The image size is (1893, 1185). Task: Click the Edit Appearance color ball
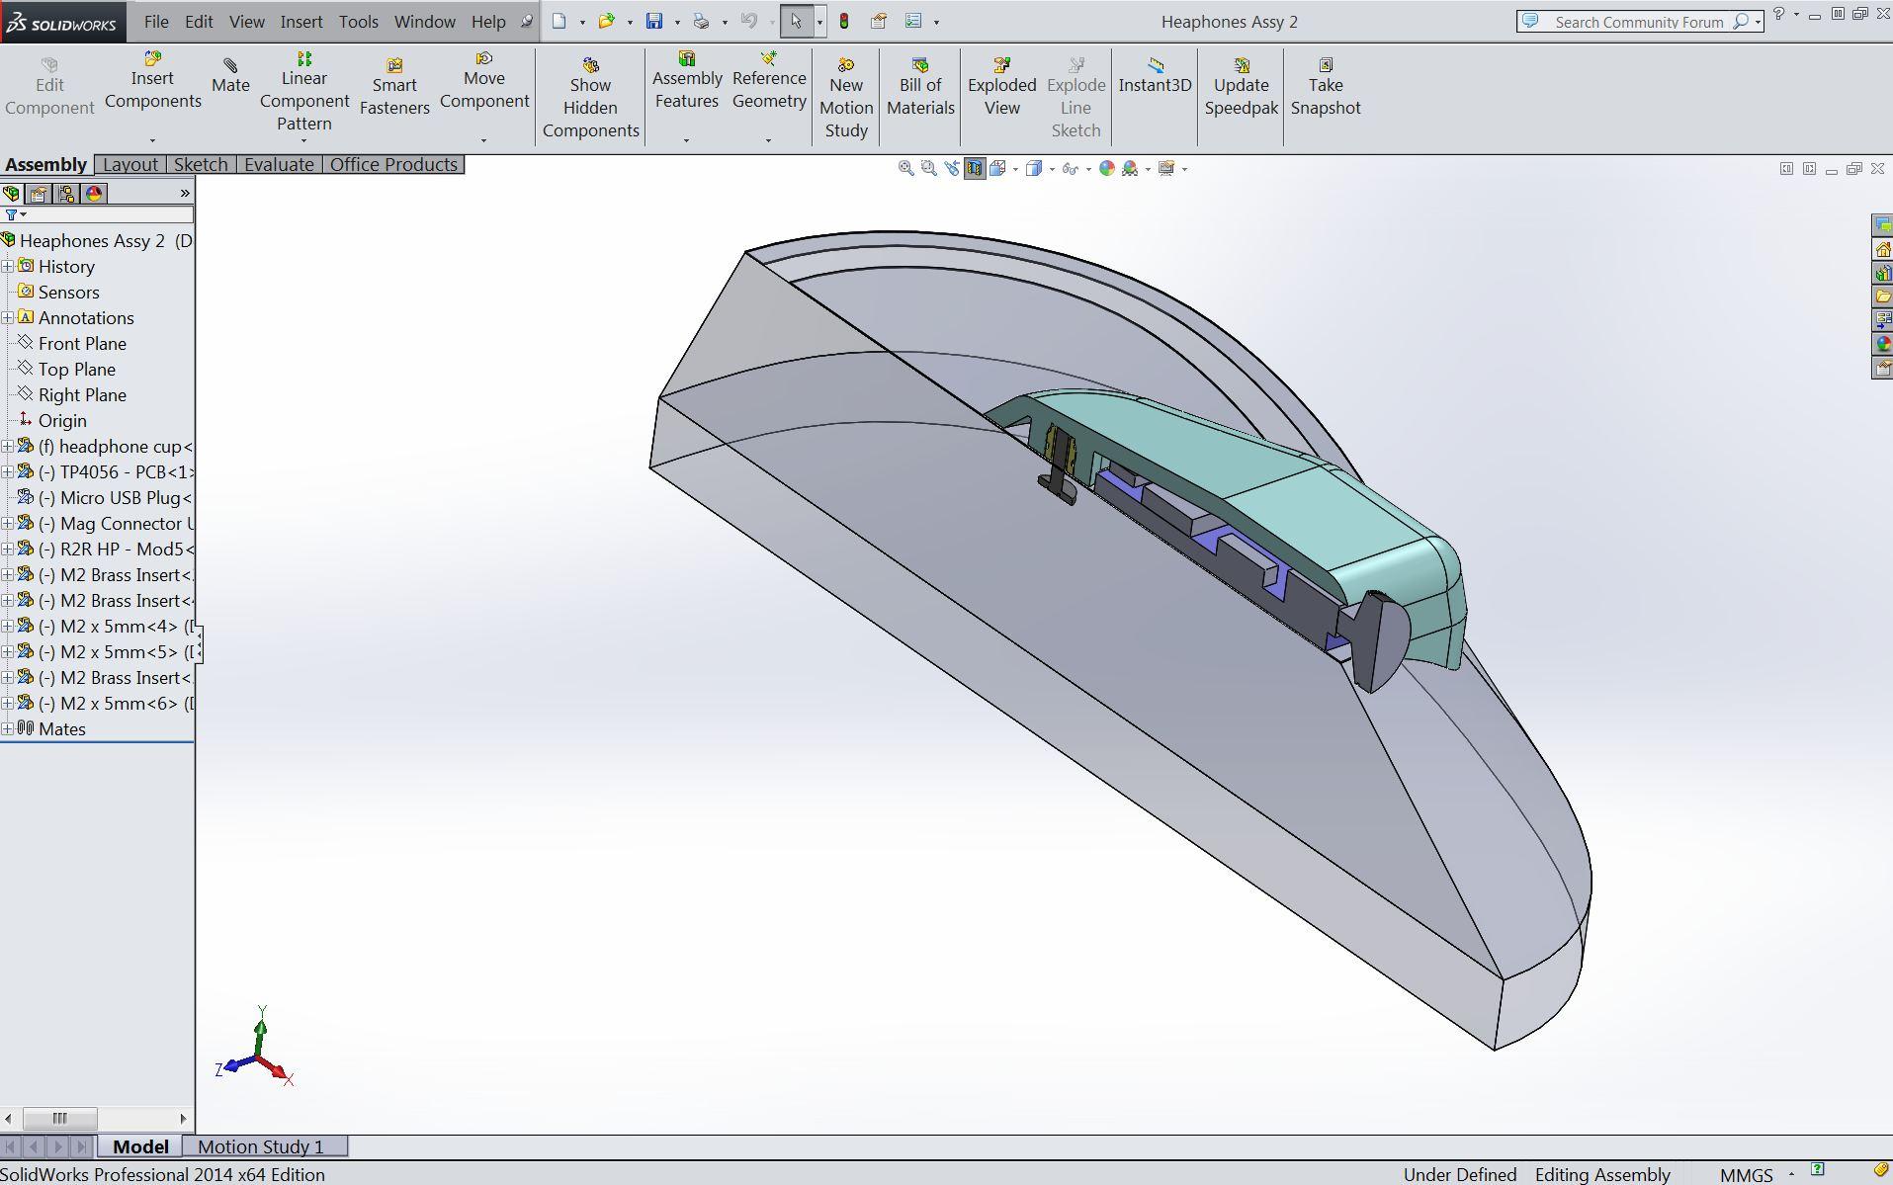tap(1107, 168)
